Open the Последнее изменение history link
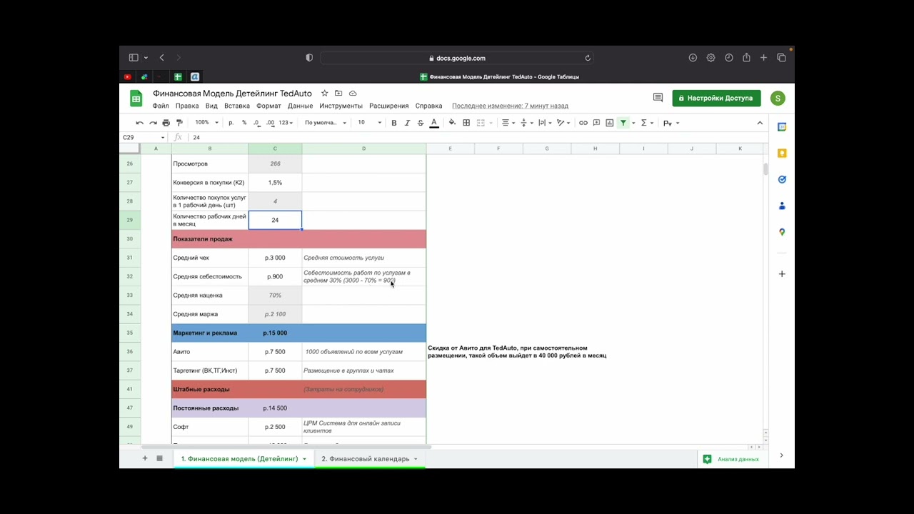The image size is (914, 514). (510, 106)
